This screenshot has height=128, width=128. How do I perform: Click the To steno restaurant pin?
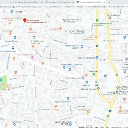click(x=61, y=29)
